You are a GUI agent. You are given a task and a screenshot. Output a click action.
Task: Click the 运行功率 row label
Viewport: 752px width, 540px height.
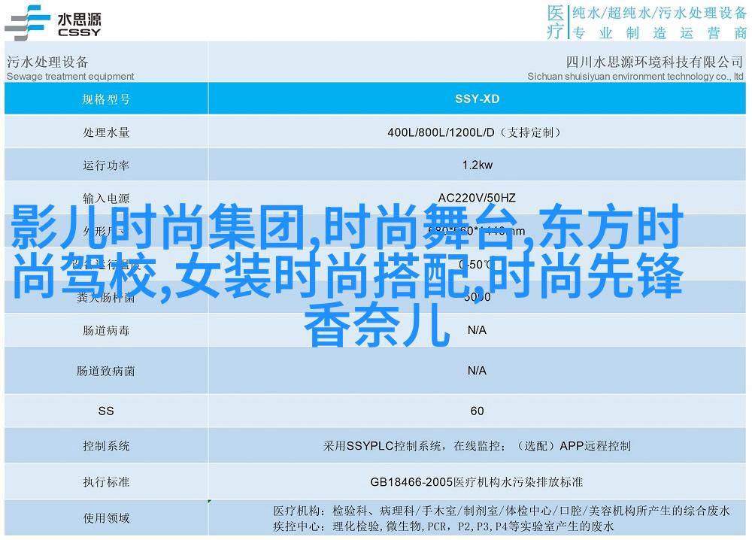pos(106,165)
